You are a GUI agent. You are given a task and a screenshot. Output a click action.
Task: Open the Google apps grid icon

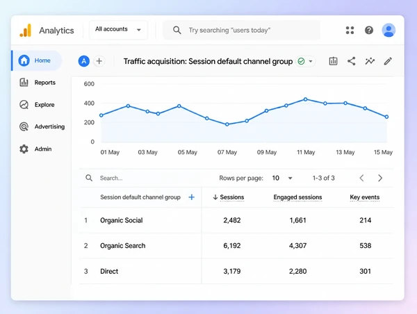click(350, 30)
